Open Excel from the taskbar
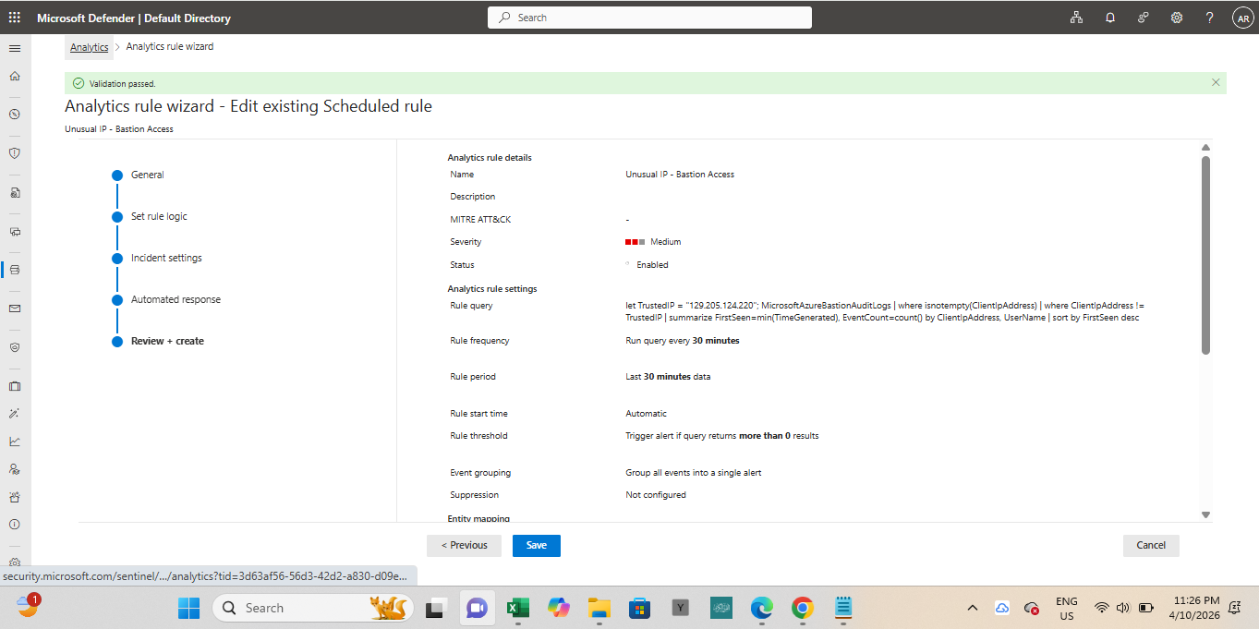 point(517,608)
